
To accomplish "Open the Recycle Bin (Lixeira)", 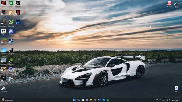I will tap(176, 89).
